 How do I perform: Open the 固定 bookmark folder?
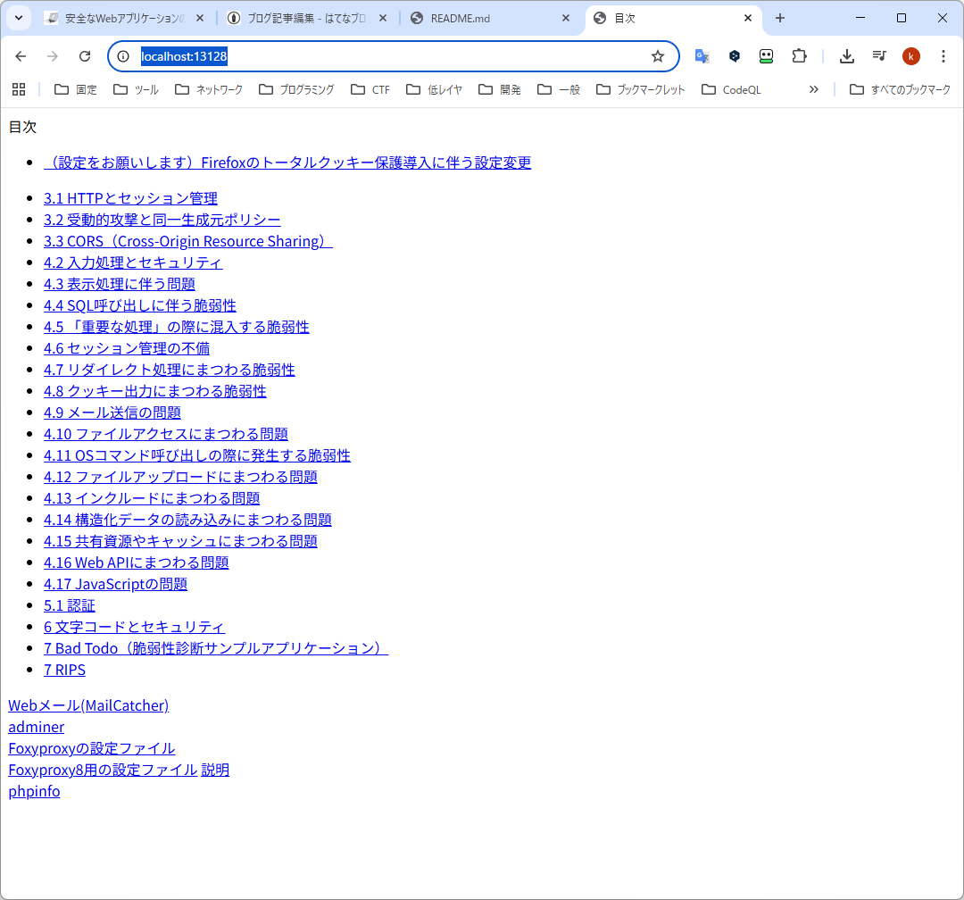[x=76, y=90]
